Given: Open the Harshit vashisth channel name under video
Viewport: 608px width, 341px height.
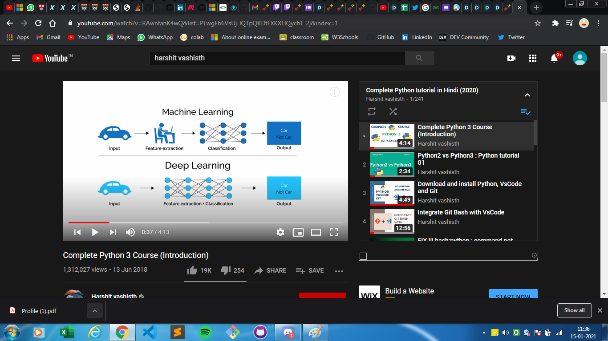Looking at the screenshot, I should (114, 296).
